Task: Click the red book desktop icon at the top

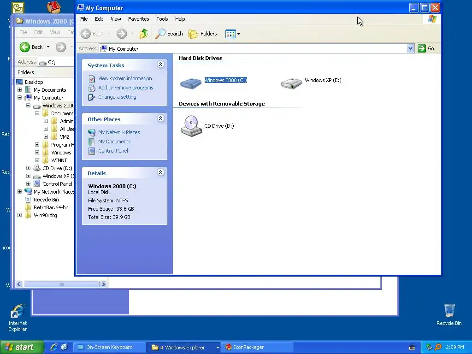Action: tap(54, 7)
